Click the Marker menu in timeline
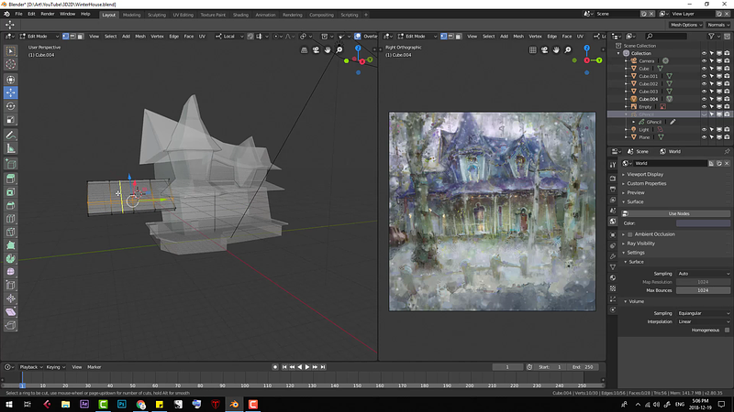 pos(95,367)
